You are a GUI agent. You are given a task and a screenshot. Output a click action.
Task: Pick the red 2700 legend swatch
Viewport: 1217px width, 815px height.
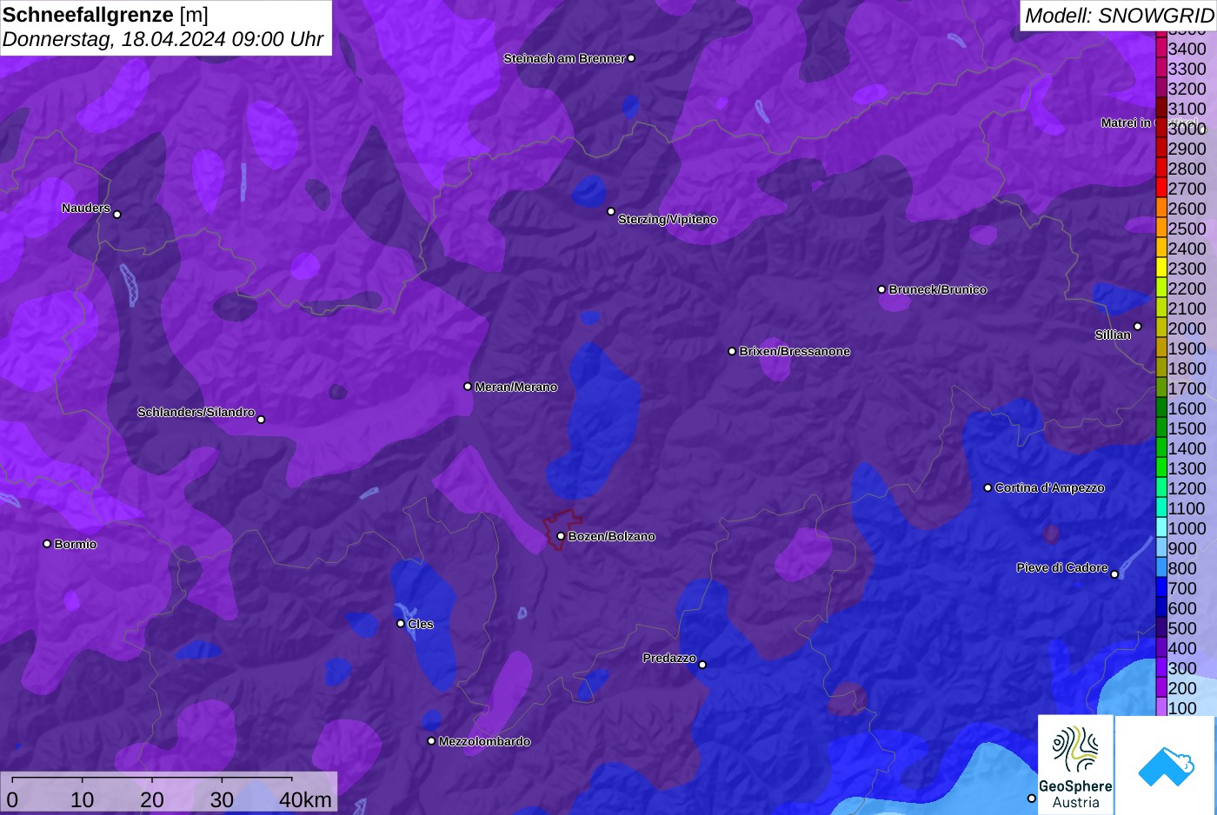[x=1161, y=188]
